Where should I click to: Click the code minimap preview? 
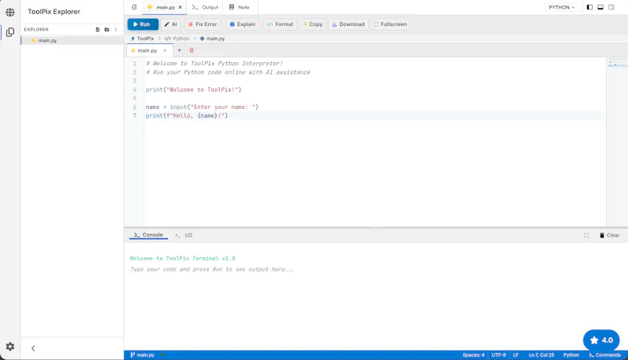[617, 62]
